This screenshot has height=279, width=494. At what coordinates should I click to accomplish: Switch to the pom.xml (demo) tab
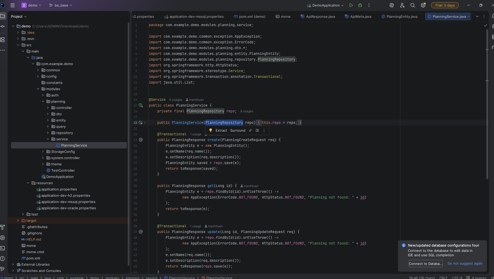tap(252, 16)
